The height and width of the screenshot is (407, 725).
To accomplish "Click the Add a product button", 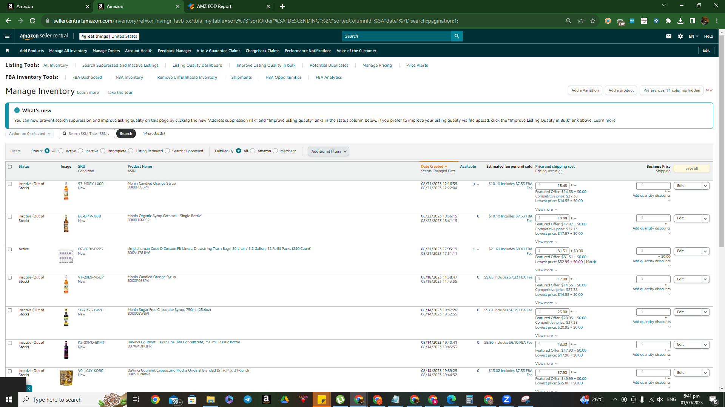I will point(621,90).
